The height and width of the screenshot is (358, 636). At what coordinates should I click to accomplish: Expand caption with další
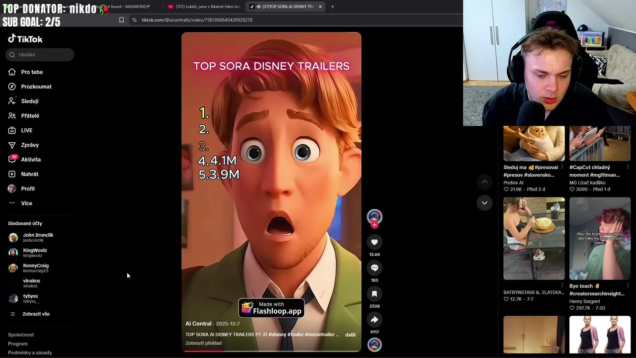tap(350, 335)
